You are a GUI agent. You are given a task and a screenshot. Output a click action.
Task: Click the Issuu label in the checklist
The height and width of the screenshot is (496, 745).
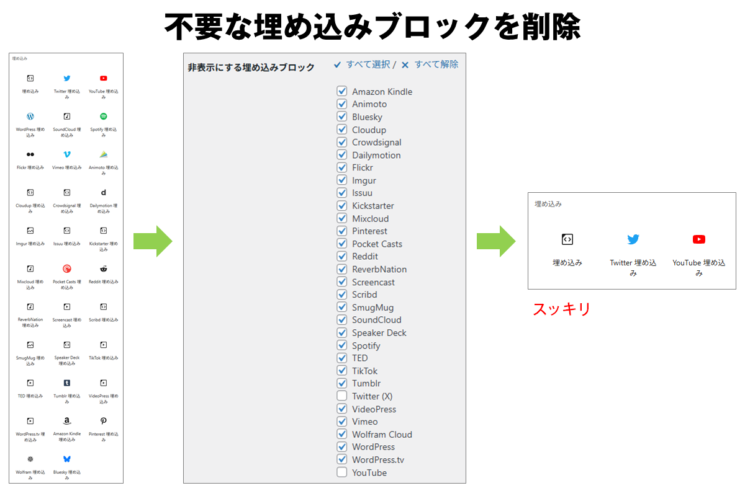[x=363, y=193]
